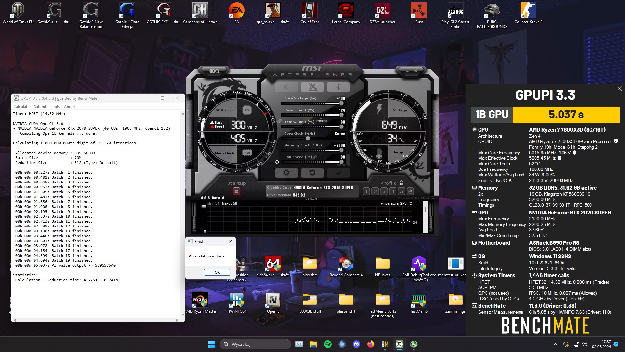The image size is (625, 352).
Task: Select Afterburner profile slot 4
Action: tap(393, 191)
